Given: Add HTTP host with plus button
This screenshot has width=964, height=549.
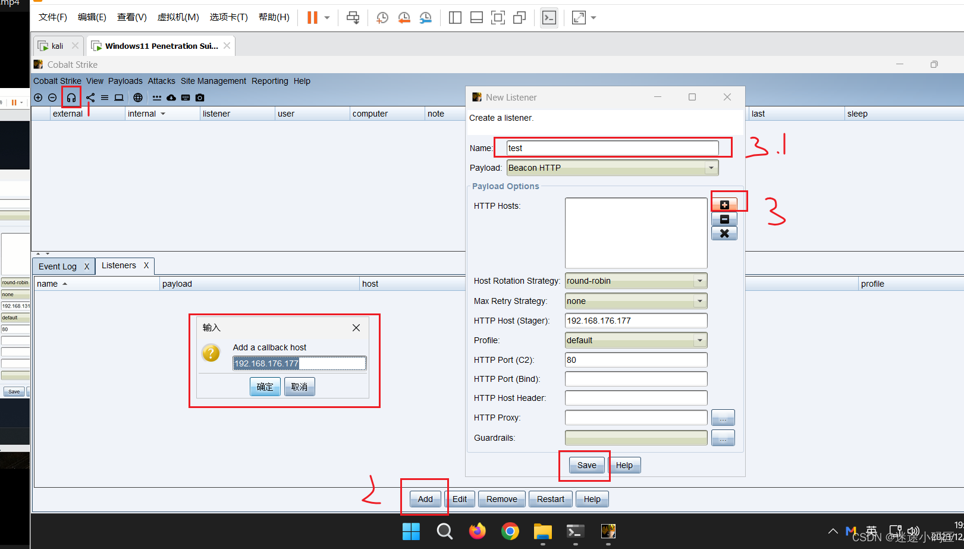Looking at the screenshot, I should click(x=724, y=205).
